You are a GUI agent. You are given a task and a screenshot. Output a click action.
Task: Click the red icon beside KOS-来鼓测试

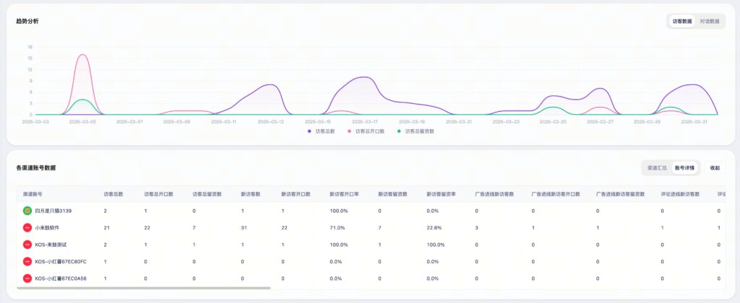27,245
